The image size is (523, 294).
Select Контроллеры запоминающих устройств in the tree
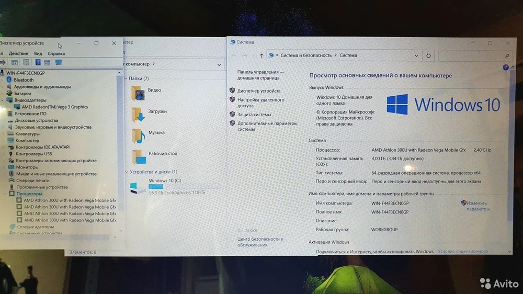(56, 161)
